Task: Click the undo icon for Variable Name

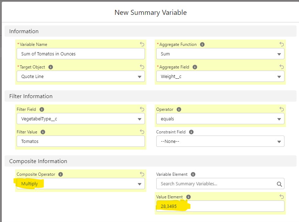Action: [142, 44]
